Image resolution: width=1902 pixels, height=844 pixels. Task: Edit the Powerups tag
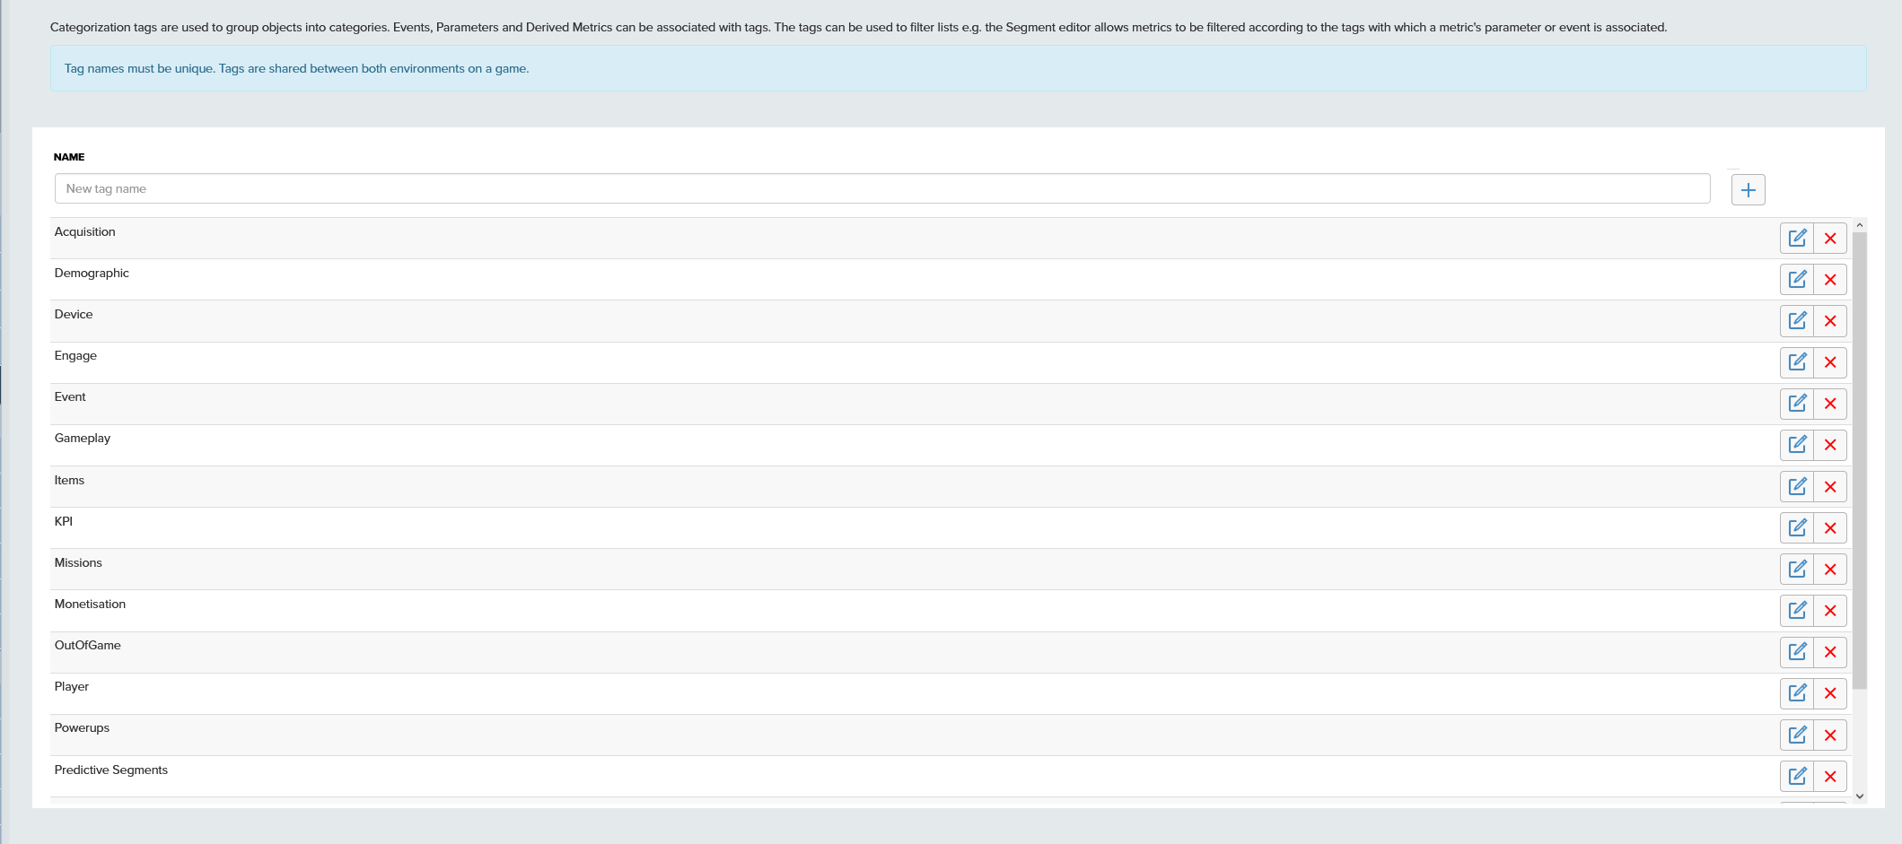pos(1797,735)
